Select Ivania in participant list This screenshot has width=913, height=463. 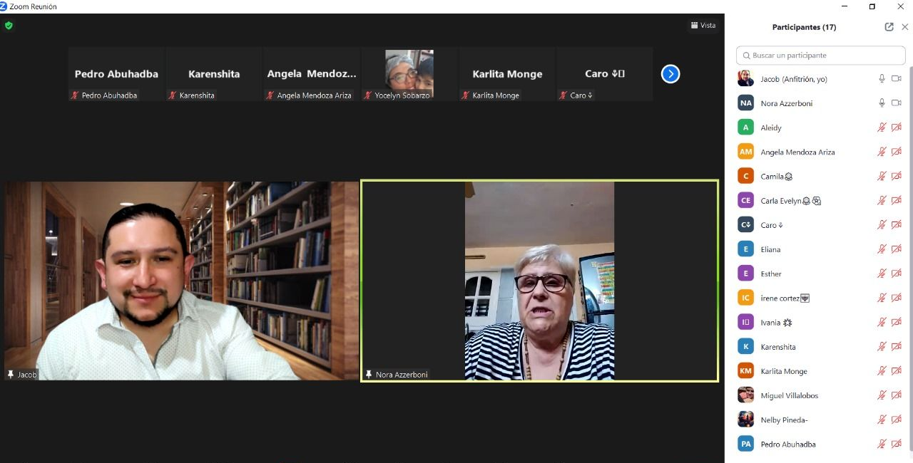819,322
